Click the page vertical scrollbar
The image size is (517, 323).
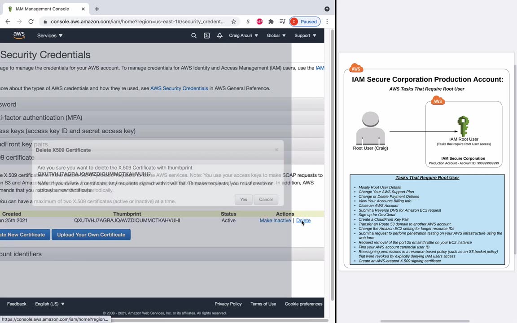click(332, 165)
